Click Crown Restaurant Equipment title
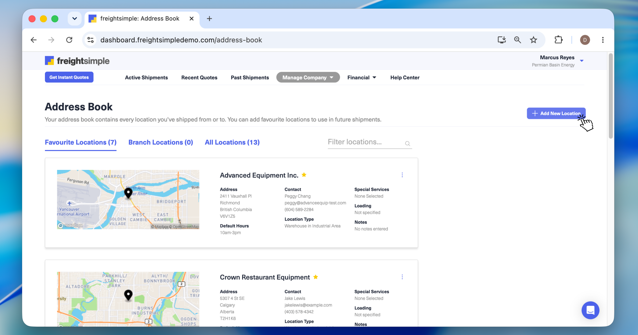638x335 pixels. [x=265, y=277]
